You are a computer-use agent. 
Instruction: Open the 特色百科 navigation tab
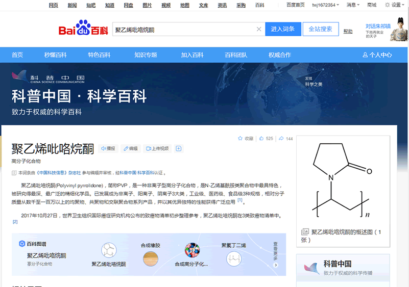click(x=99, y=55)
